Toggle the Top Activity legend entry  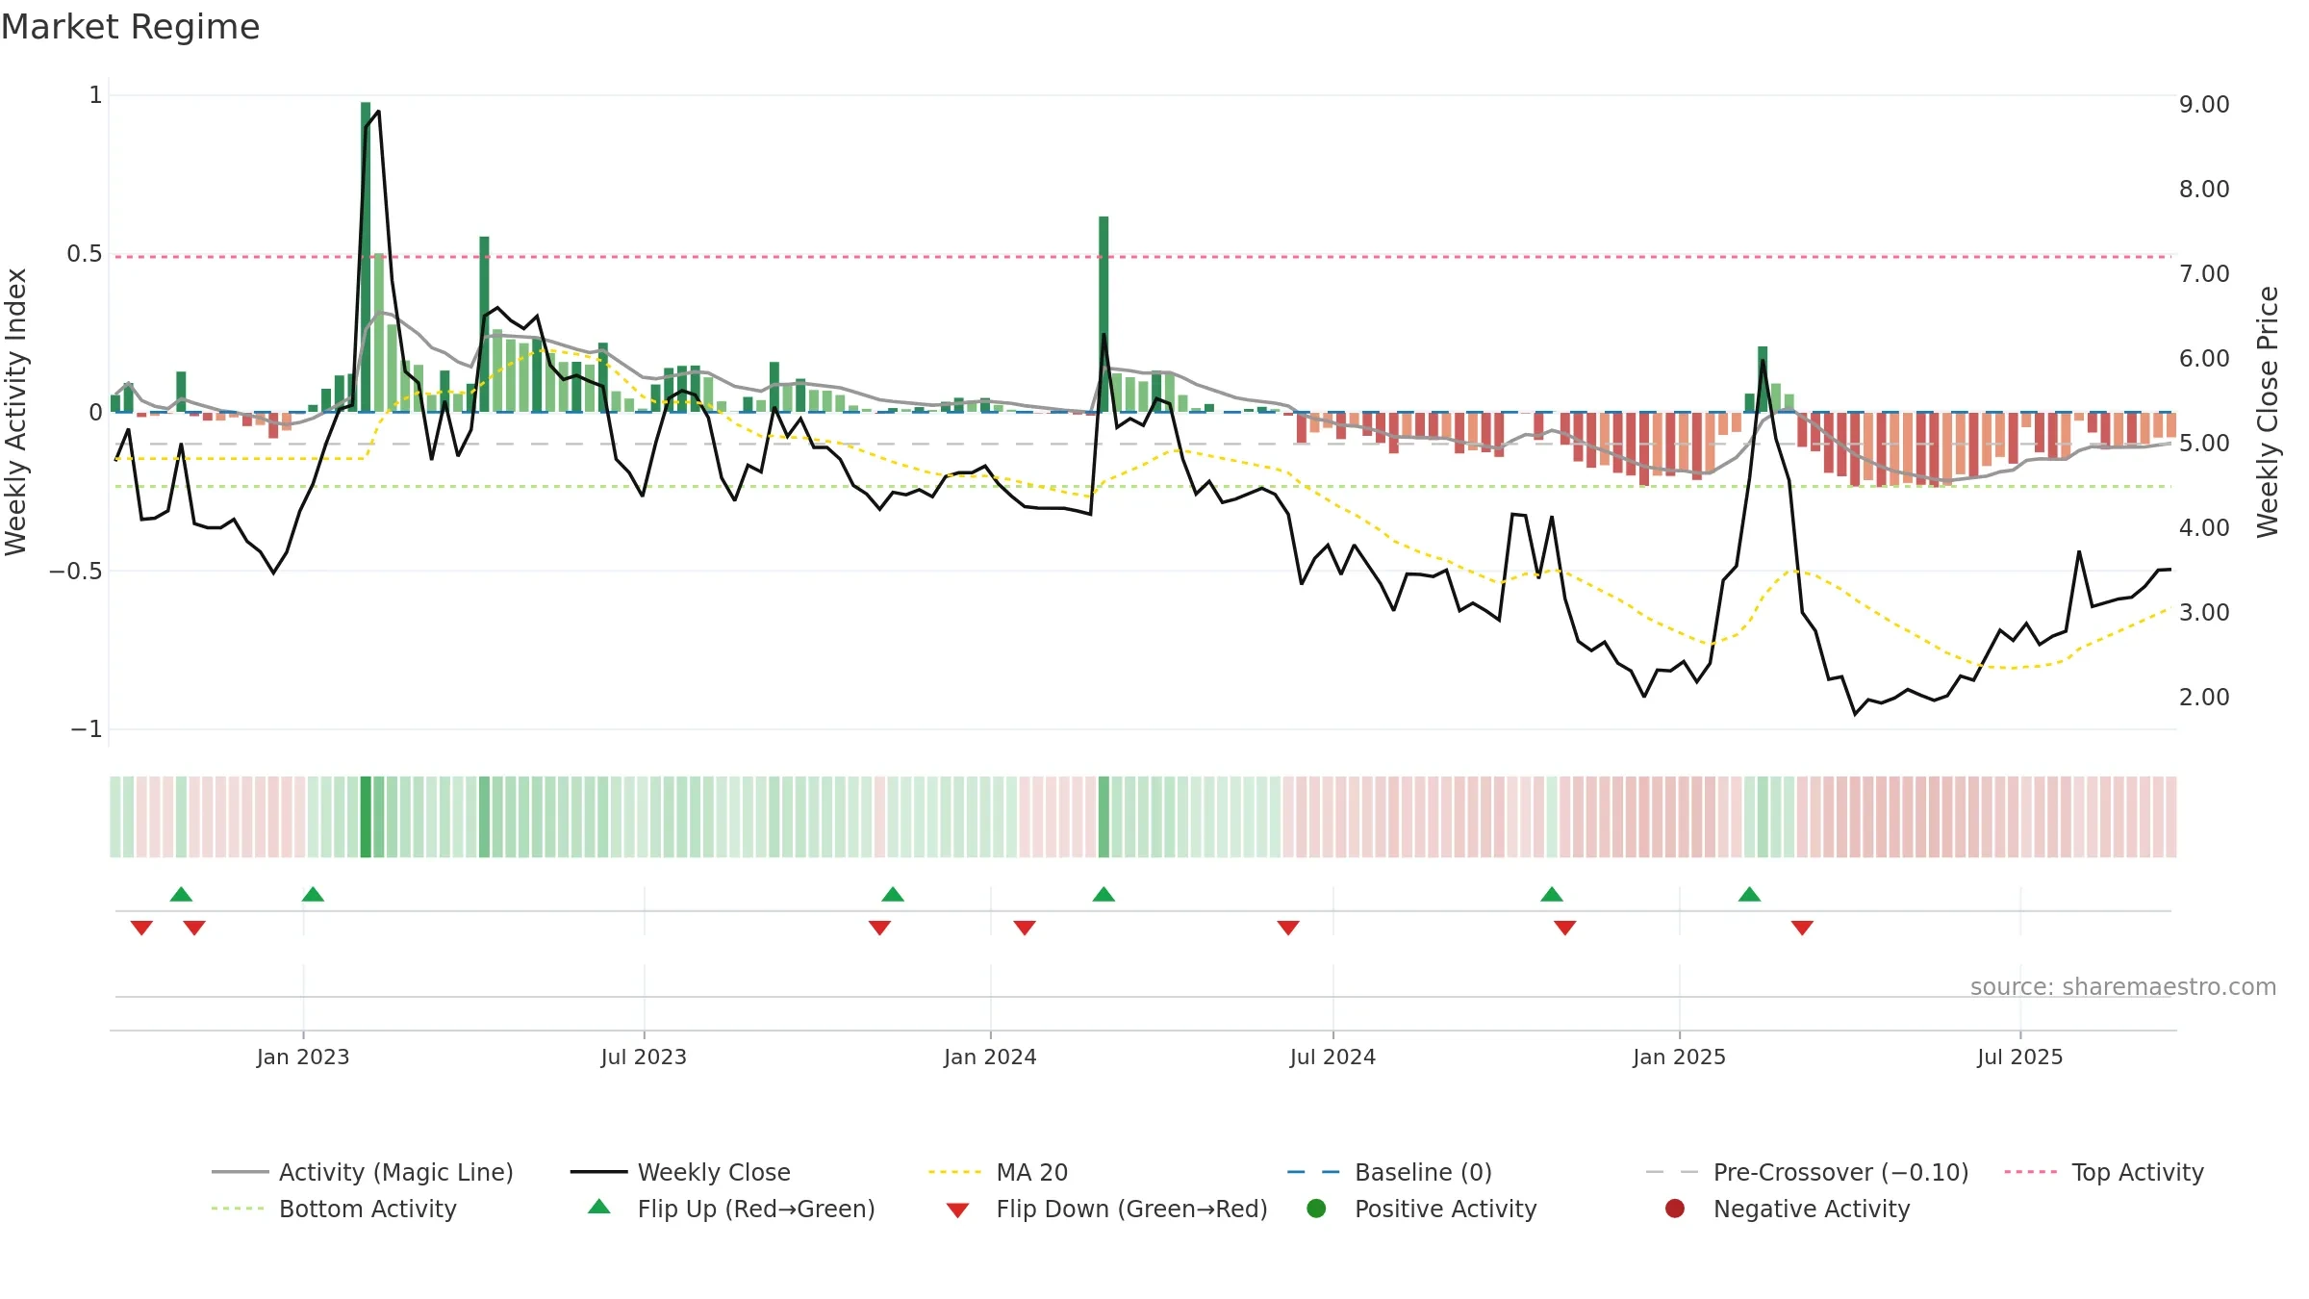click(x=2103, y=1172)
